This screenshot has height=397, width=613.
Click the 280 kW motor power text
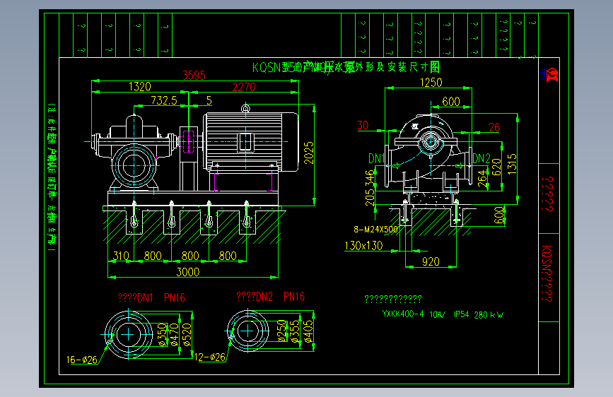(x=489, y=315)
